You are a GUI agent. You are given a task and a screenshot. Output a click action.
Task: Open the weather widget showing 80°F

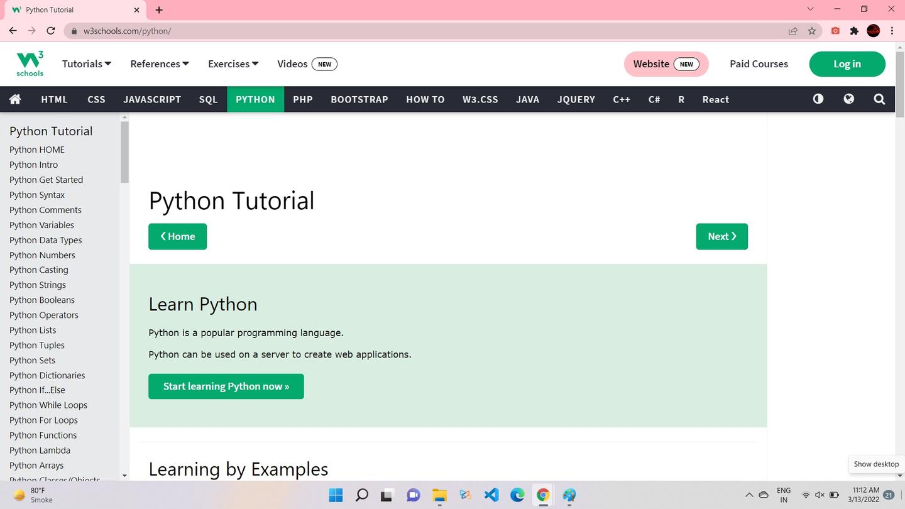[33, 495]
